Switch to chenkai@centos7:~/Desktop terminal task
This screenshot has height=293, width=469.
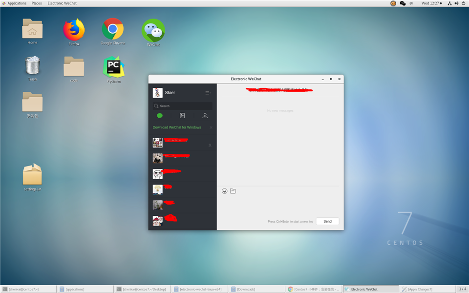pos(143,289)
